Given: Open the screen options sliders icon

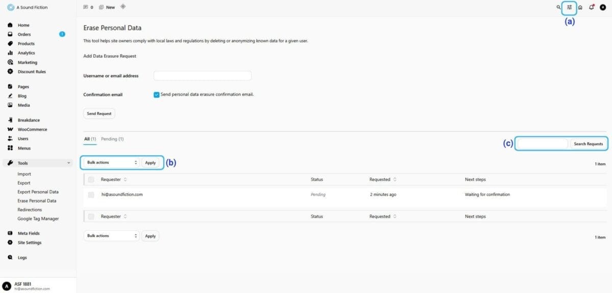Looking at the screenshot, I should coord(569,7).
